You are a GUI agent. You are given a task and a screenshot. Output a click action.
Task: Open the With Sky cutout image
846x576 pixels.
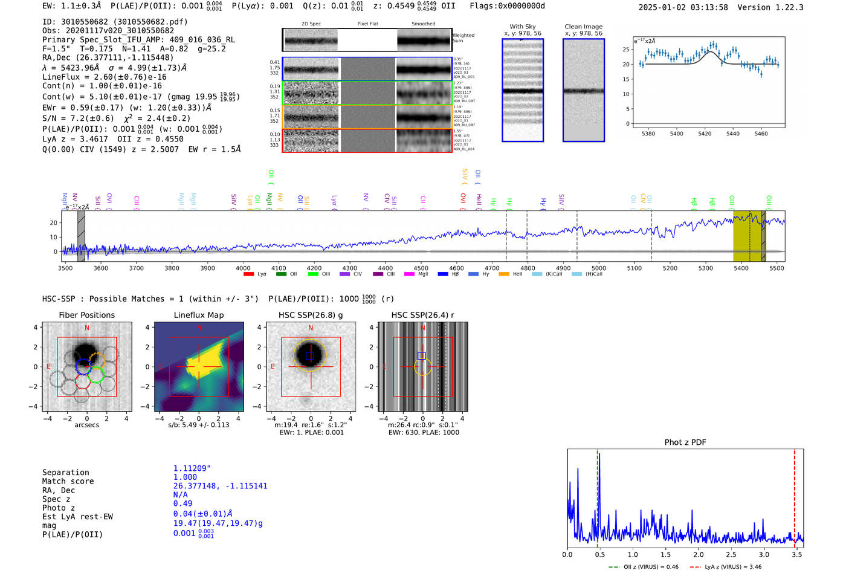(523, 90)
